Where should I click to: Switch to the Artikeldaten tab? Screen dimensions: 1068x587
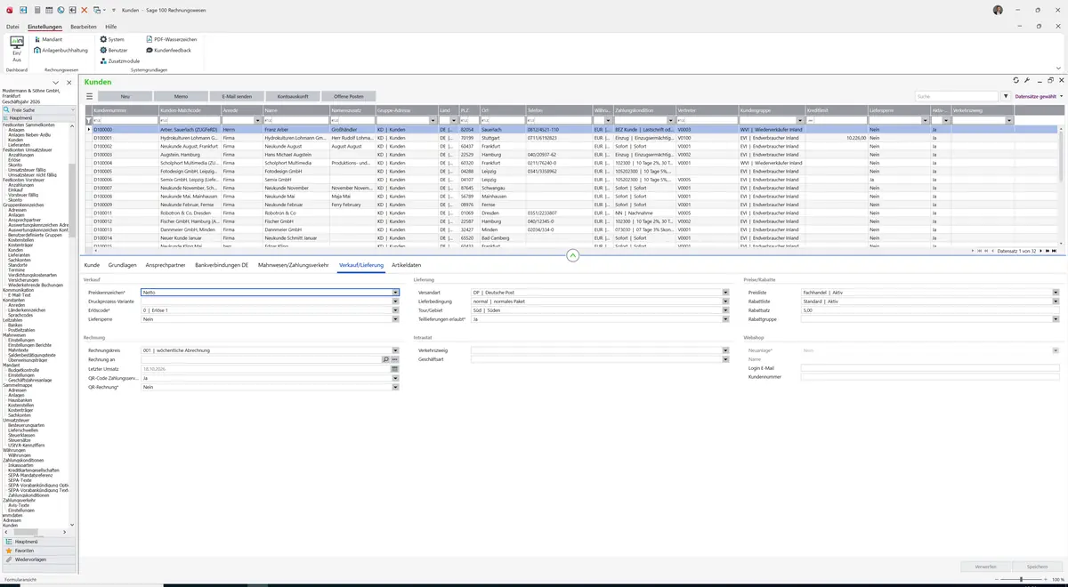click(407, 265)
